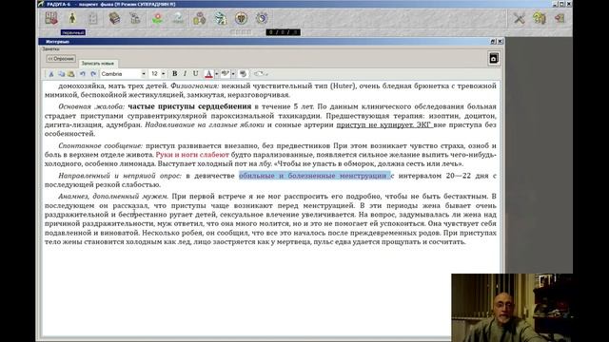Image resolution: width=609 pixels, height=342 pixels.
Task: Click the gear with yin-yang icon
Action: (x=262, y=18)
